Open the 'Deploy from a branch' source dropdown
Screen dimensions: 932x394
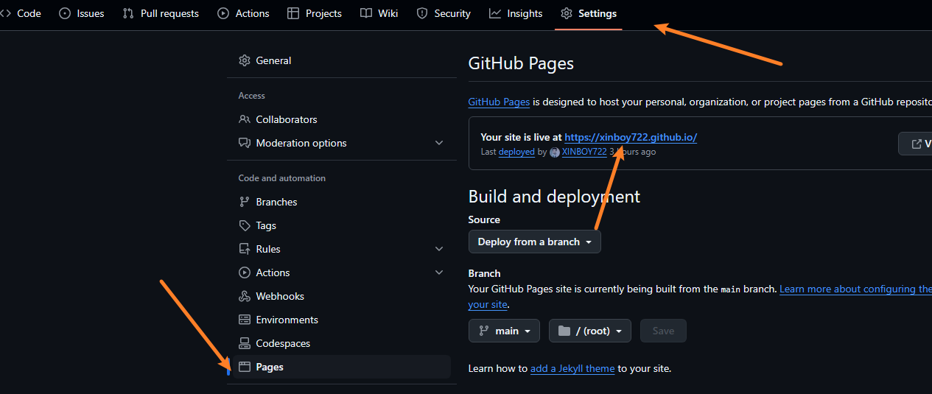click(x=535, y=242)
